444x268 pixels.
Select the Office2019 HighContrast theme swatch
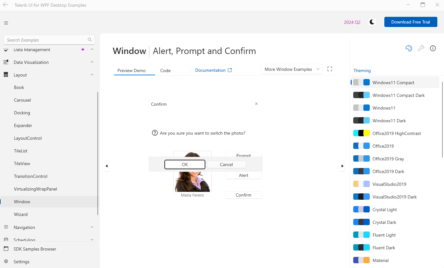361,133
